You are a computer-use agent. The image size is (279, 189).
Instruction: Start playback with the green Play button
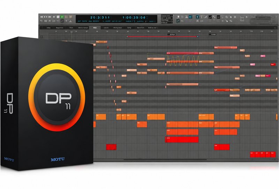tap(62, 17)
